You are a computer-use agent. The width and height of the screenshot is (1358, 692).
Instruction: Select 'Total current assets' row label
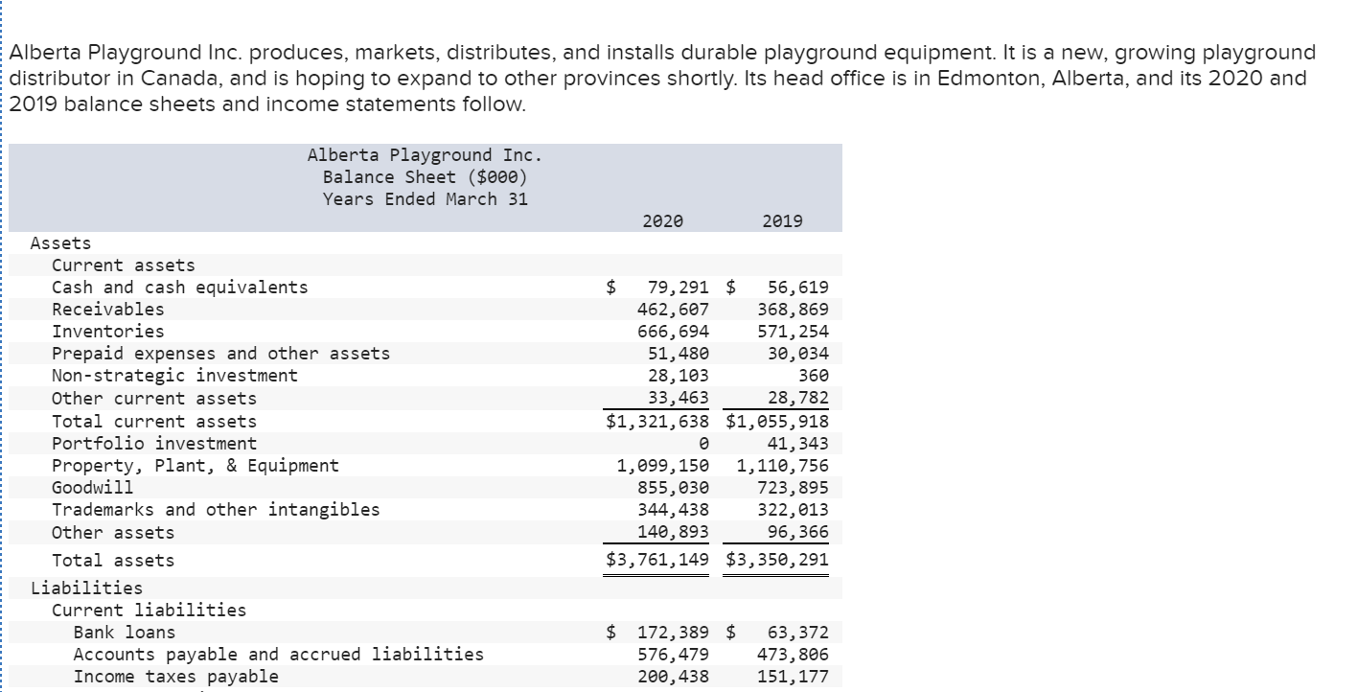[x=154, y=422]
